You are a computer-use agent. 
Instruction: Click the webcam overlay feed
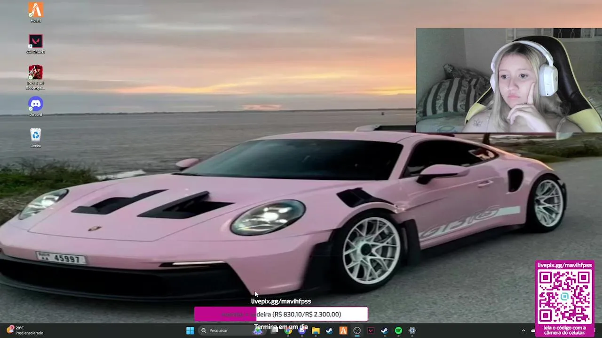pyautogui.click(x=509, y=80)
